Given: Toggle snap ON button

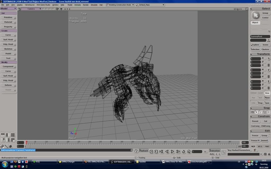Looking at the screenshot, I should click(x=252, y=112).
